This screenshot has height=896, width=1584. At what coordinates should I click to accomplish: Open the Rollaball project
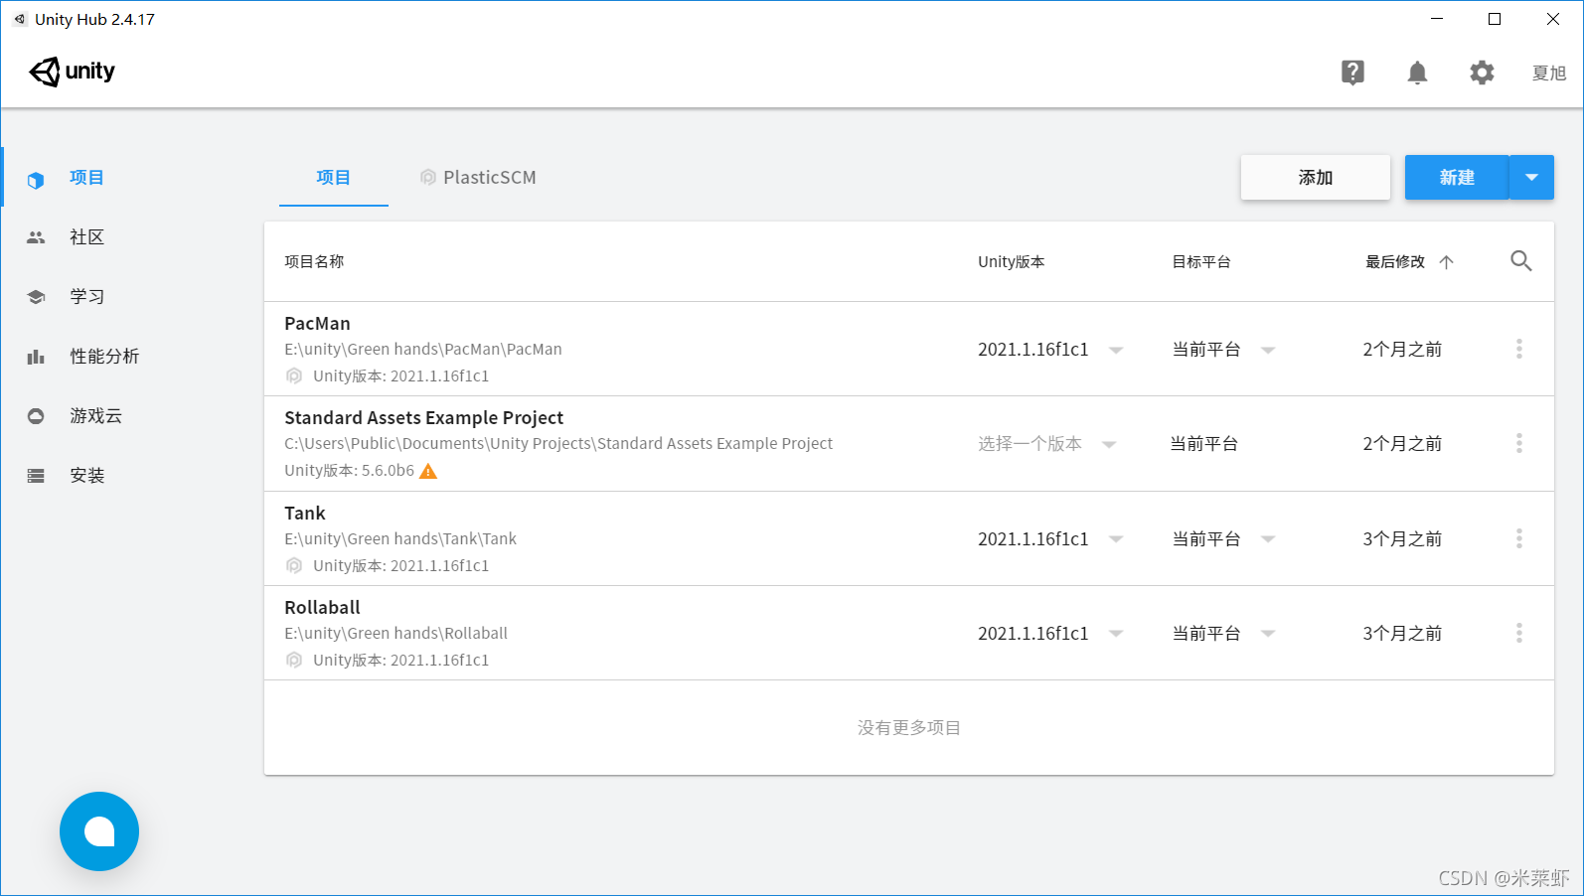pos(322,607)
